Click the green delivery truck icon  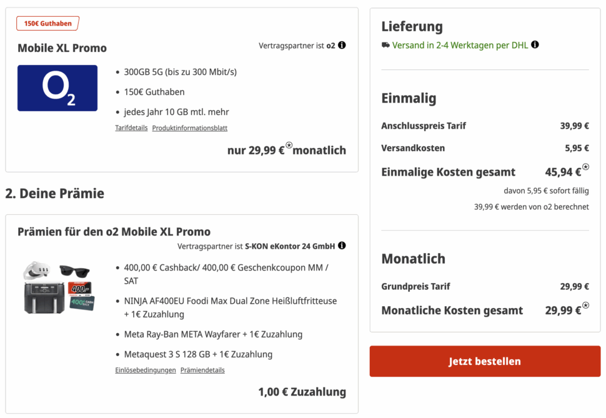(385, 45)
